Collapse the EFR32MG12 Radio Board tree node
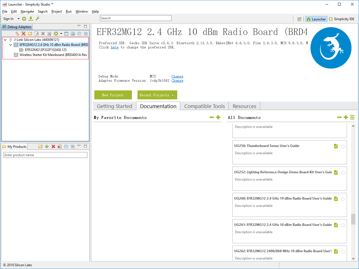 point(11,45)
